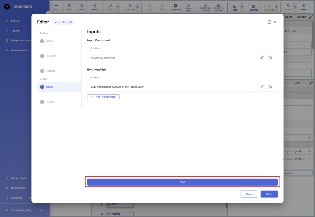Image resolution: width=315 pixels, height=217 pixels.
Task: Edit the ESM Interpolation Outputs relationship
Action: coord(262,87)
